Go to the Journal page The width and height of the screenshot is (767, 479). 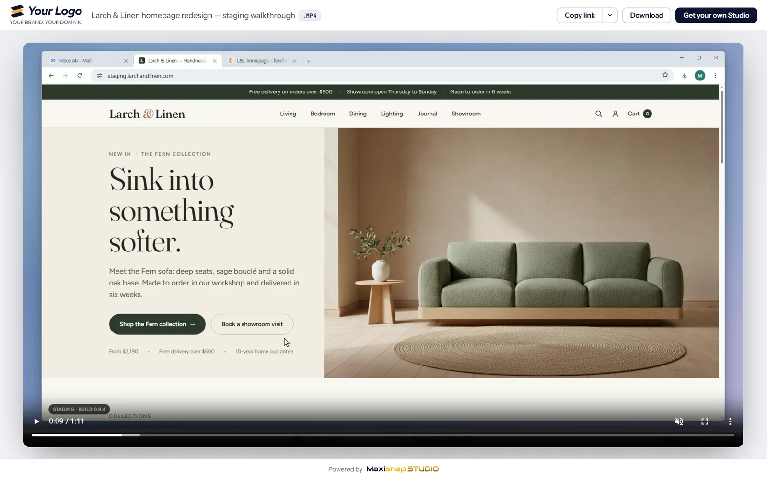pyautogui.click(x=427, y=114)
